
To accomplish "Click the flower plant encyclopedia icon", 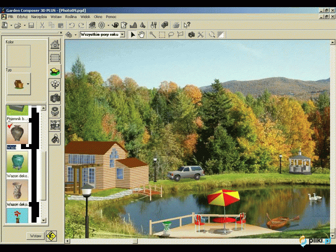I will tap(102, 25).
